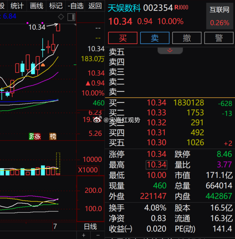Click the dashed yellow latest volume bar
Screen dimensions: 235x239
point(58,164)
